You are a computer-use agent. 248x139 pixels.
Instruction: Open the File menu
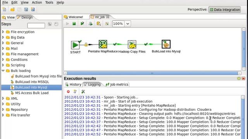[x=5, y=3]
